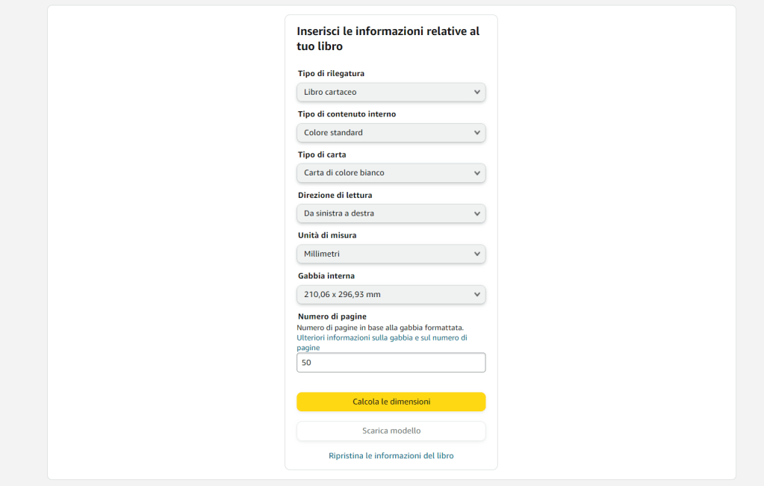Expand the Tipo di carta selector
This screenshot has height=486, width=764.
[390, 173]
